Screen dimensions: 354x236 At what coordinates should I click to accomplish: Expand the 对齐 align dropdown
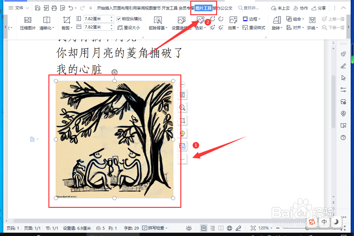(303, 28)
